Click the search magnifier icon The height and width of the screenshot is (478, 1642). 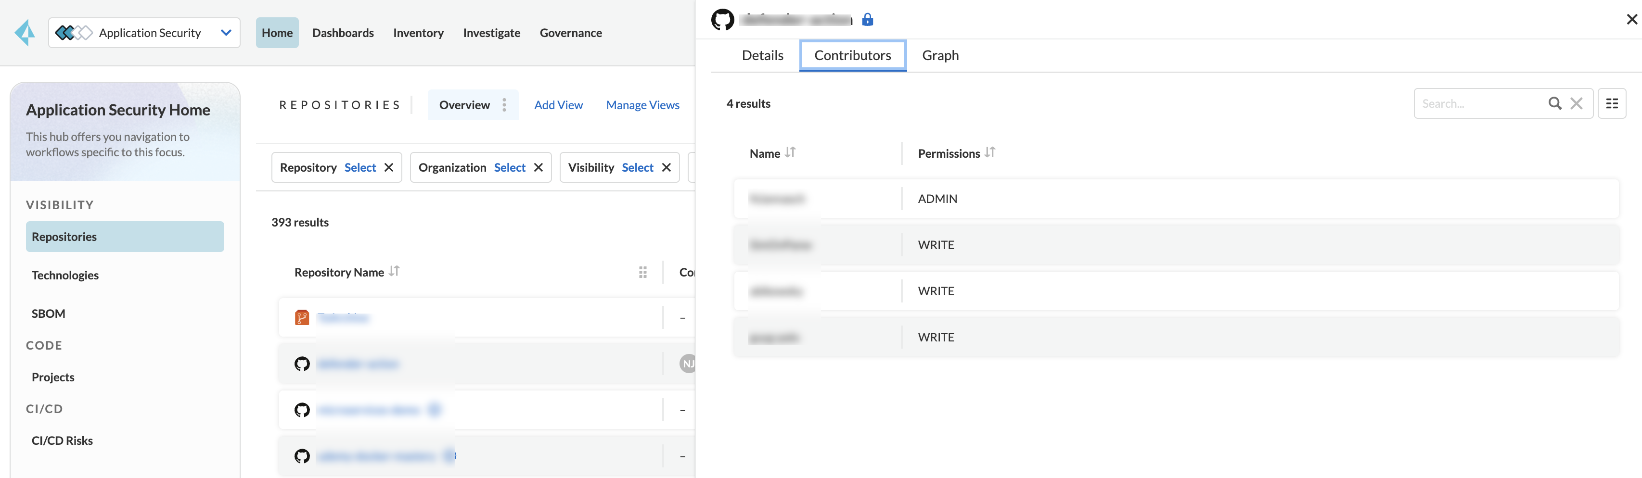(1555, 104)
